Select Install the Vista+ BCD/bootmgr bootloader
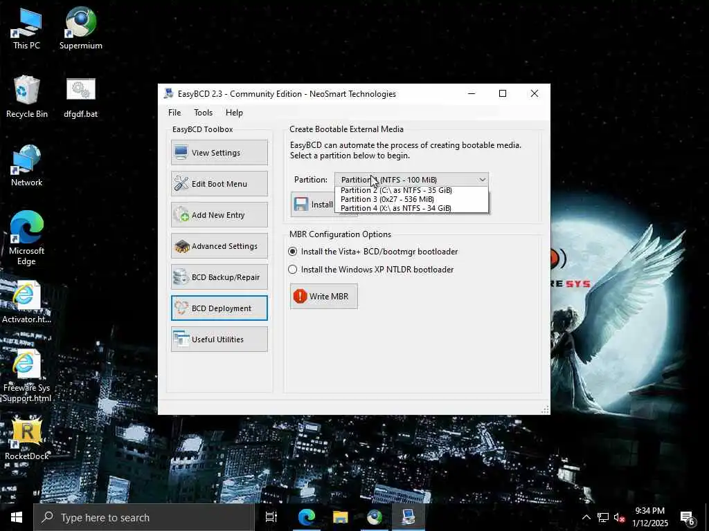The image size is (709, 531). (373, 252)
